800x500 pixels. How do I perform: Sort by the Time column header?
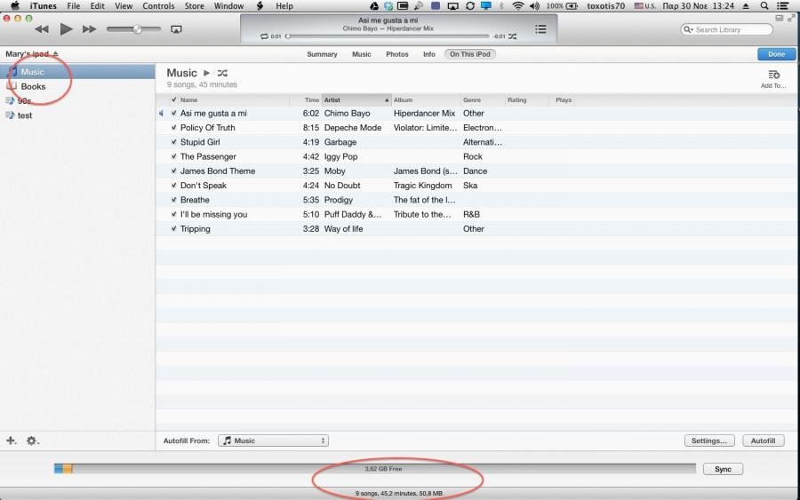306,99
